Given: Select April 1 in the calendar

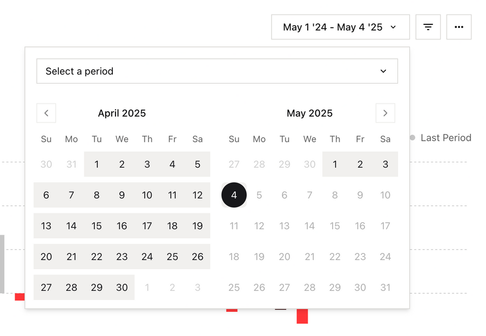Looking at the screenshot, I should 97,164.
